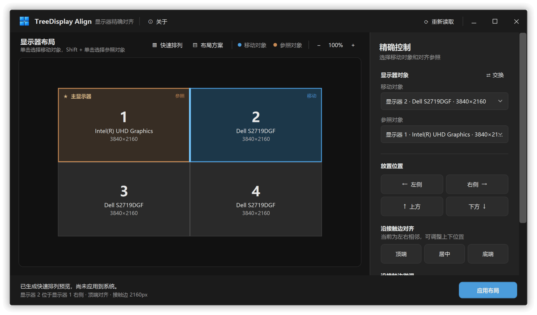Screen dimensions: 537x315
Task: Align edges to 底端
Action: 488,254
